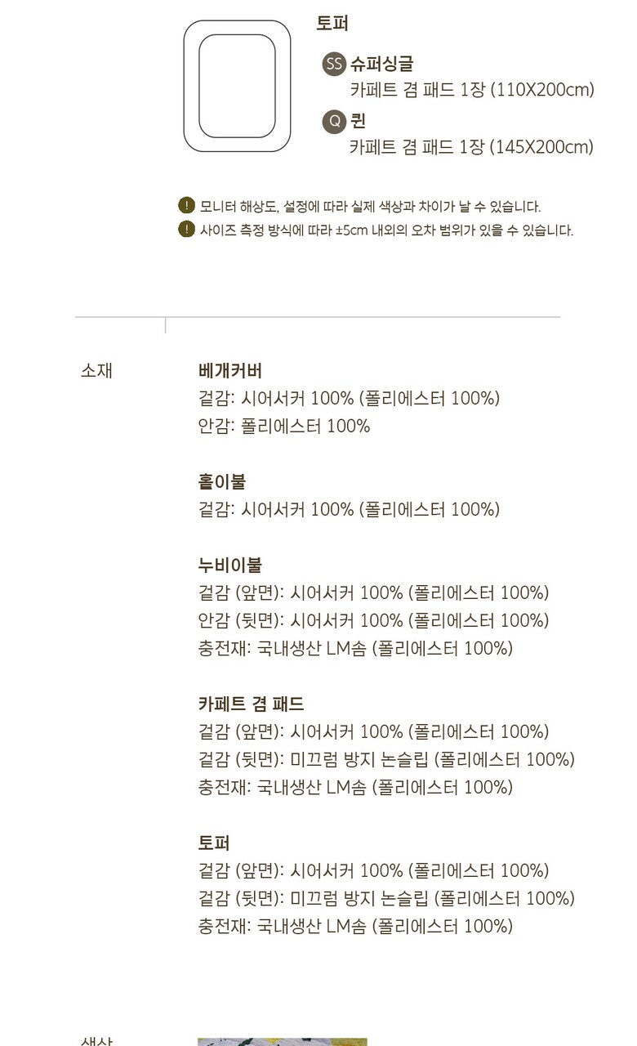Click the Q size badge icon
637x1046 pixels.
pos(334,122)
